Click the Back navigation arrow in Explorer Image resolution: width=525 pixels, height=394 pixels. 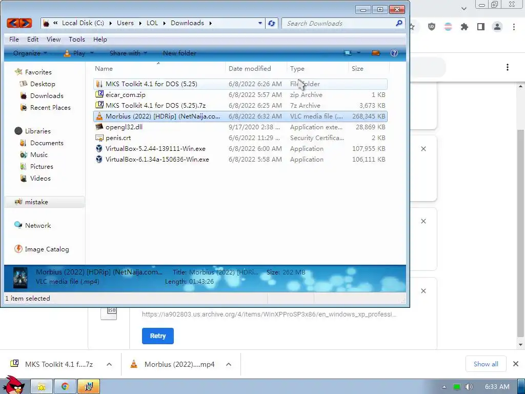tap(13, 23)
